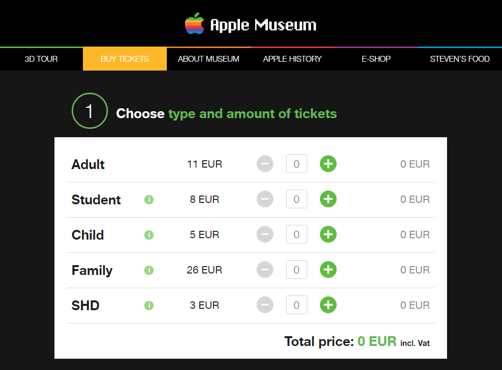The image size is (502, 370).
Task: Click the Adult ticket quantity field
Action: pos(296,164)
